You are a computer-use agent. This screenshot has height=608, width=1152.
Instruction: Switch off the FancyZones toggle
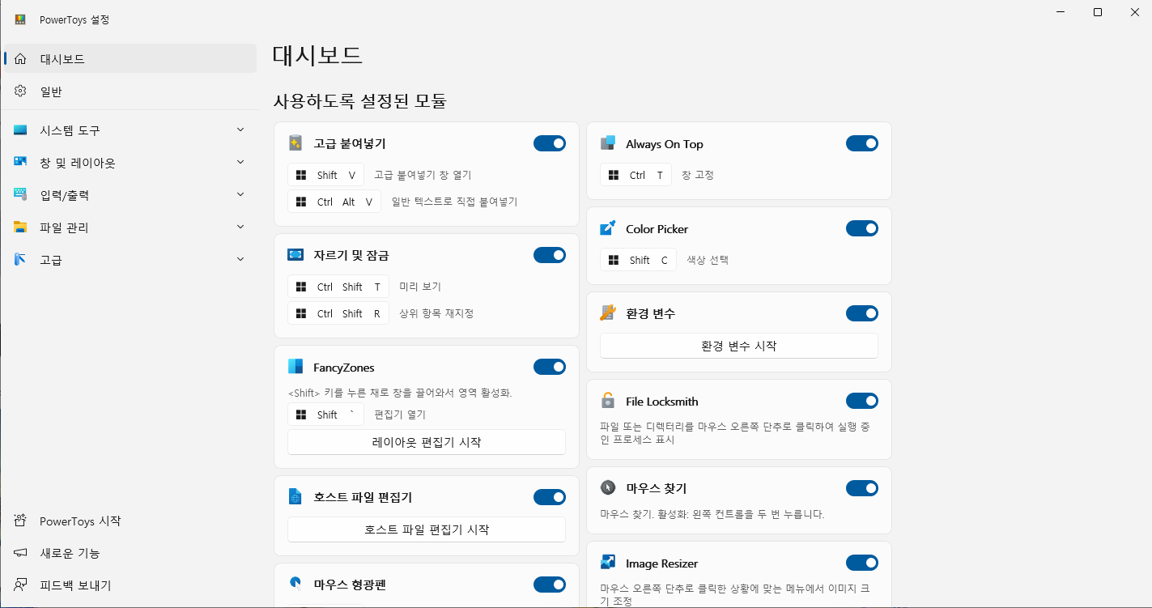pos(550,367)
